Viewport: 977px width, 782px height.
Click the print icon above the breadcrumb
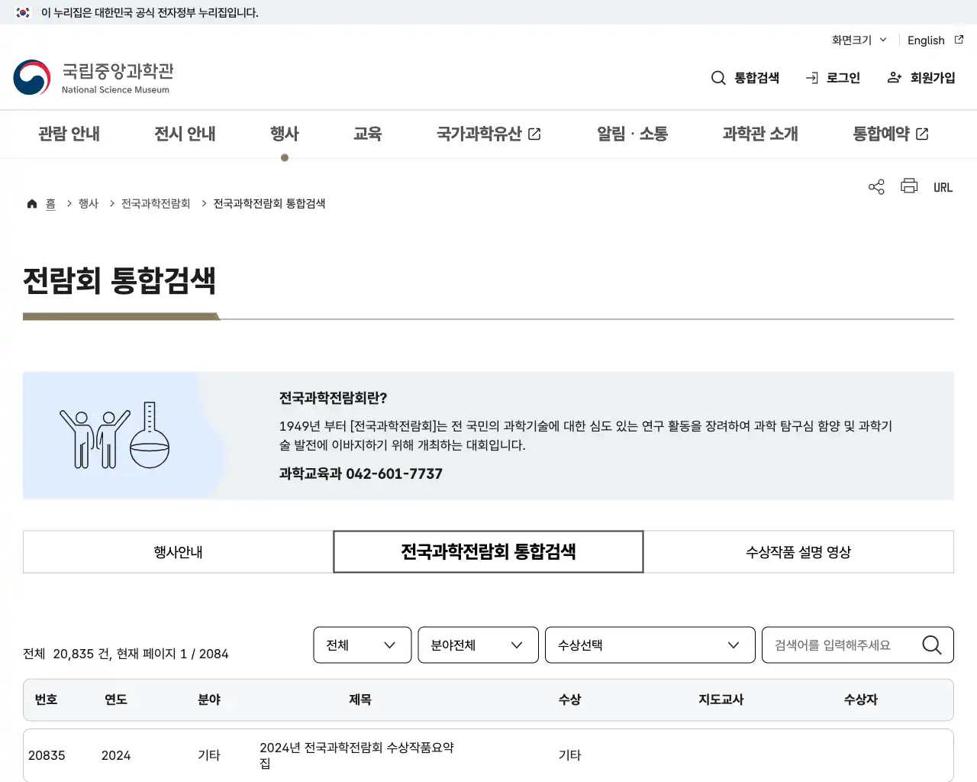pos(908,186)
